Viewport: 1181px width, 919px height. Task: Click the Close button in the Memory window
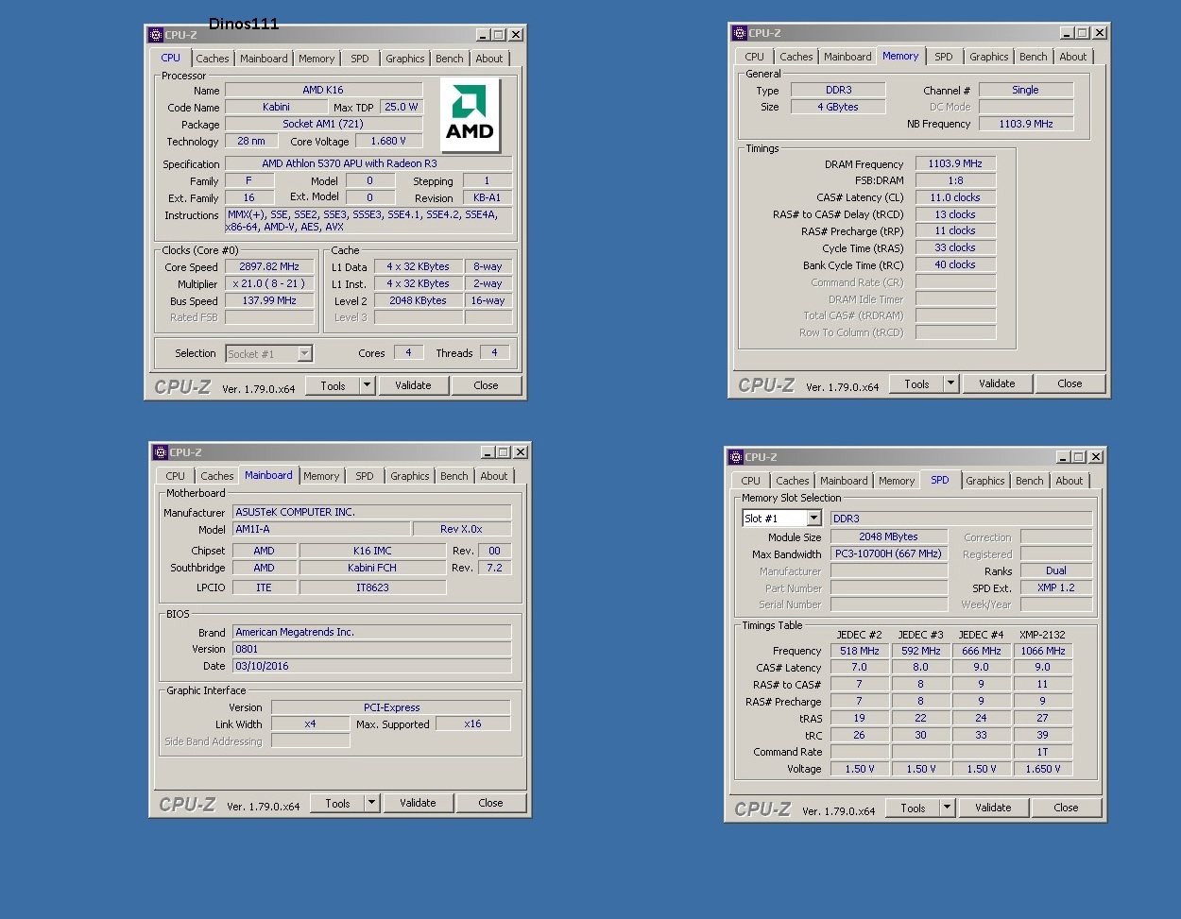pyautogui.click(x=1070, y=383)
